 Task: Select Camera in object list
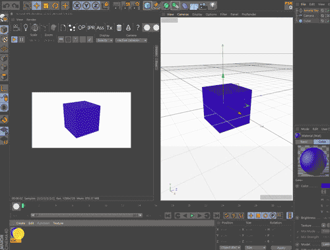click(309, 16)
